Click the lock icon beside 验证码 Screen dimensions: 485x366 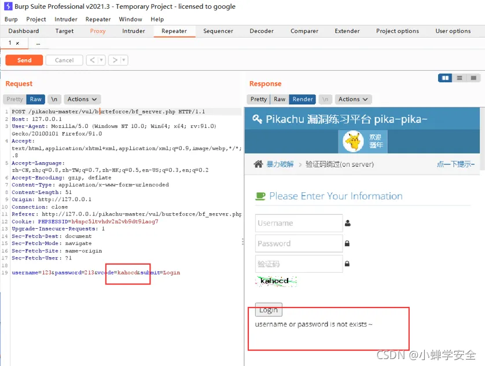347,263
